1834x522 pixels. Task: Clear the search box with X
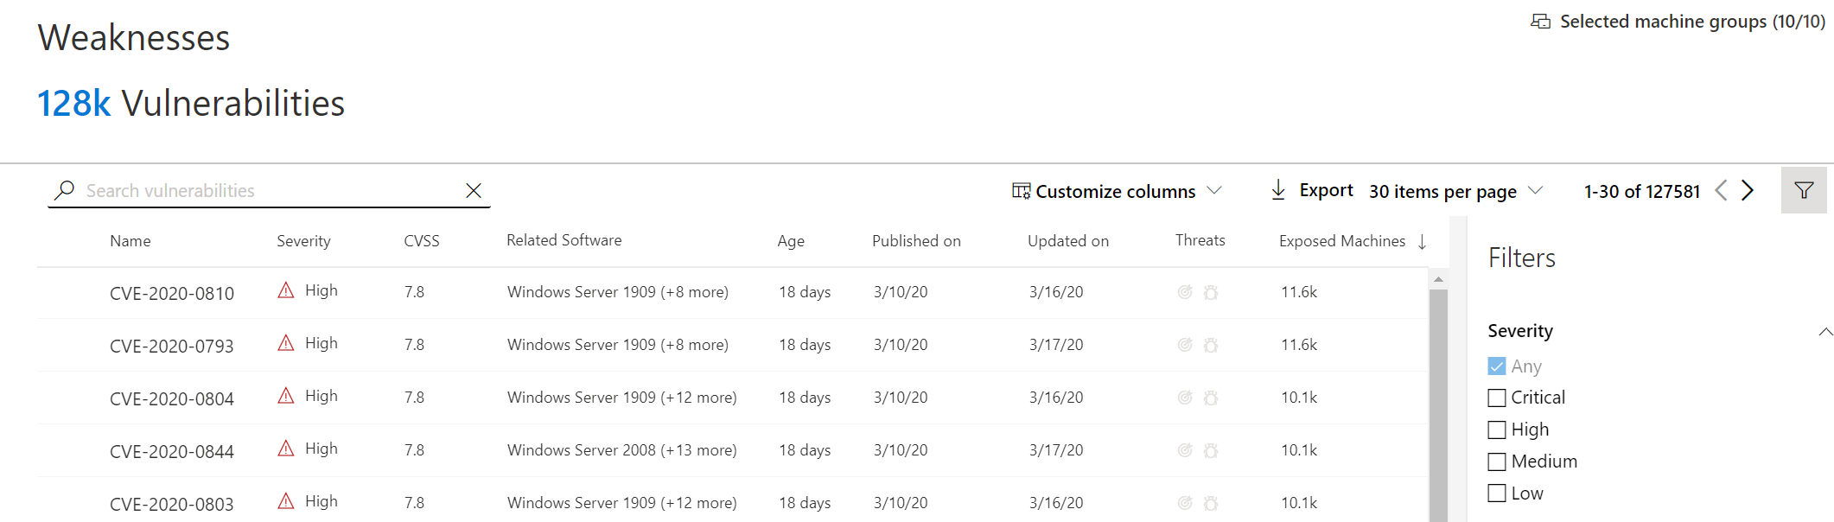click(x=474, y=190)
